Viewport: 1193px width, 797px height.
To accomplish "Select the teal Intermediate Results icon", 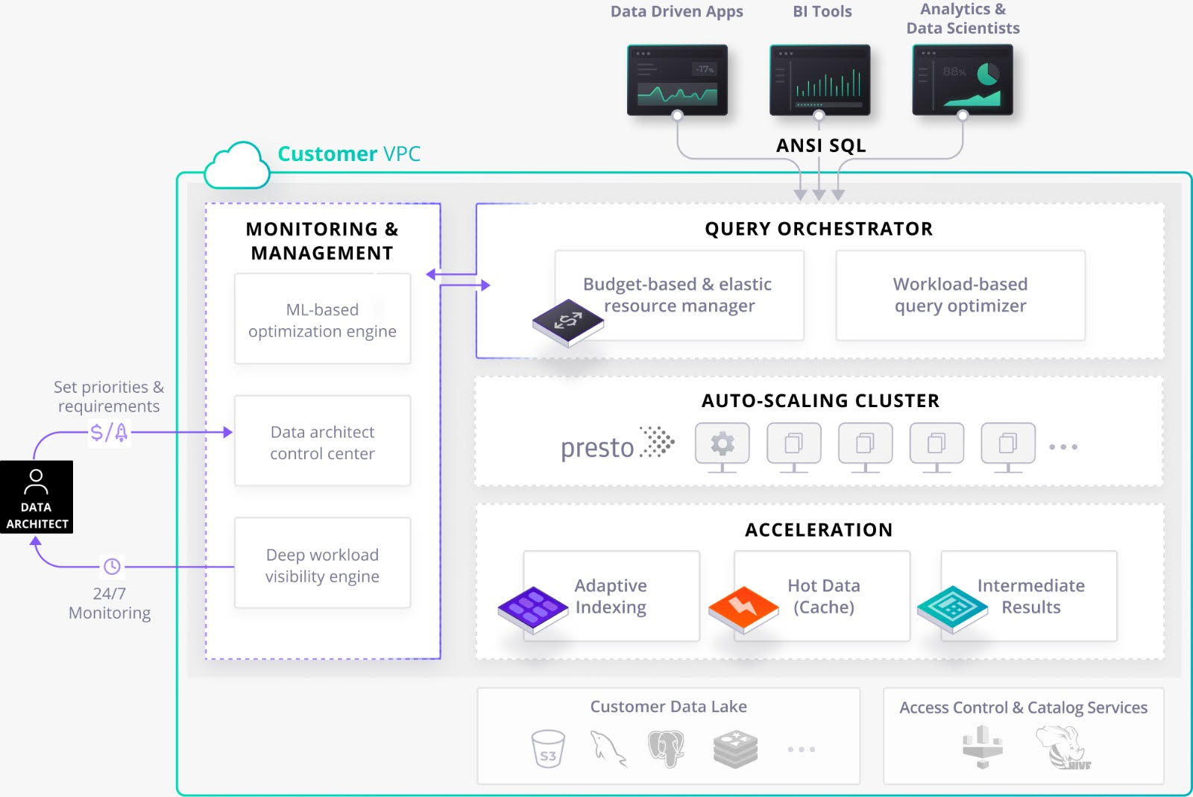I will point(952,606).
